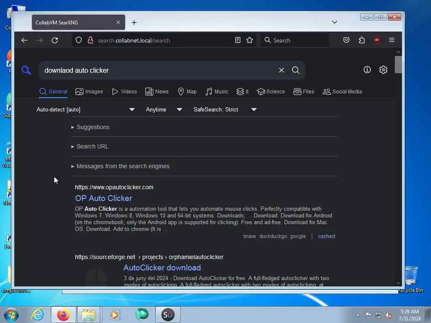Submit search with the magnifier button

(x=296, y=70)
